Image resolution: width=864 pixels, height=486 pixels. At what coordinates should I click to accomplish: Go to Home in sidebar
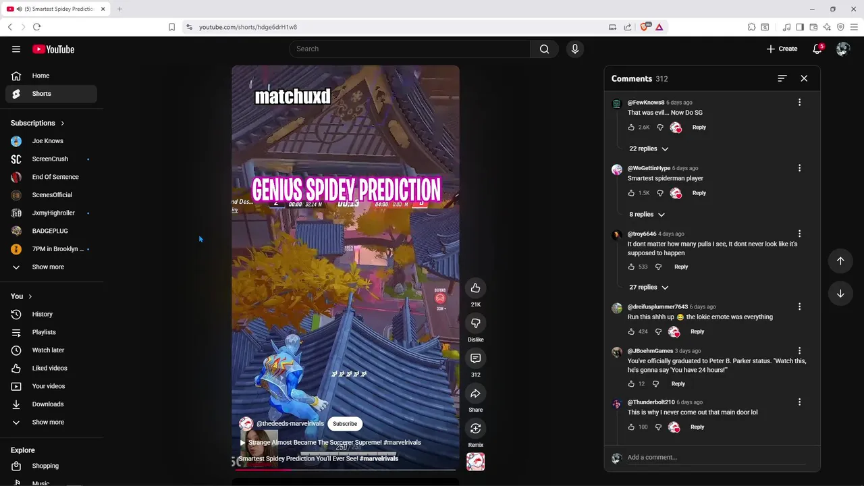tap(51, 76)
